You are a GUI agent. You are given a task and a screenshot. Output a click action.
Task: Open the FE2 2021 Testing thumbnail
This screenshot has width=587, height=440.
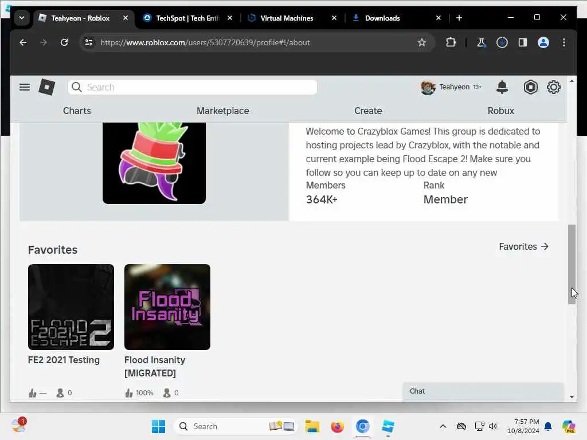point(71,307)
